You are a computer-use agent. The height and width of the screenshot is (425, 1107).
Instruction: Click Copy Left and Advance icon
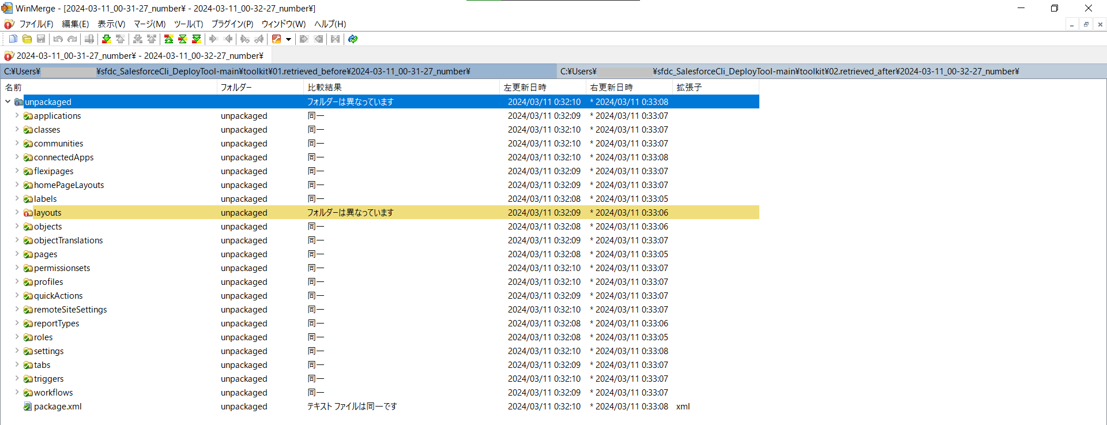259,39
